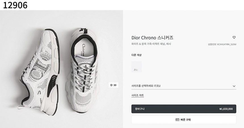Click the card icon beside 빠른 구매
This screenshot has height=128, width=244.
[x=177, y=120]
